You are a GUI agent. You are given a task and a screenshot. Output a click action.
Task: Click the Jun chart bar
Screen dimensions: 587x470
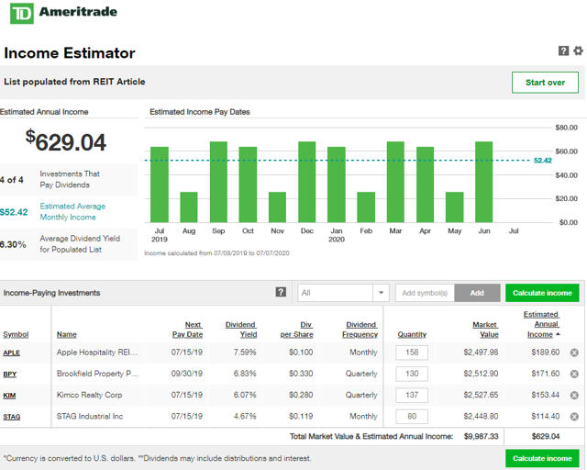484,182
